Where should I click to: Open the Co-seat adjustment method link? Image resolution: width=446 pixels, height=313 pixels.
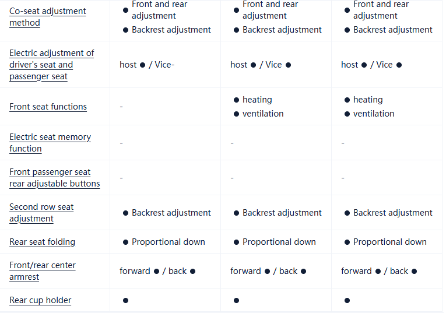(x=47, y=17)
